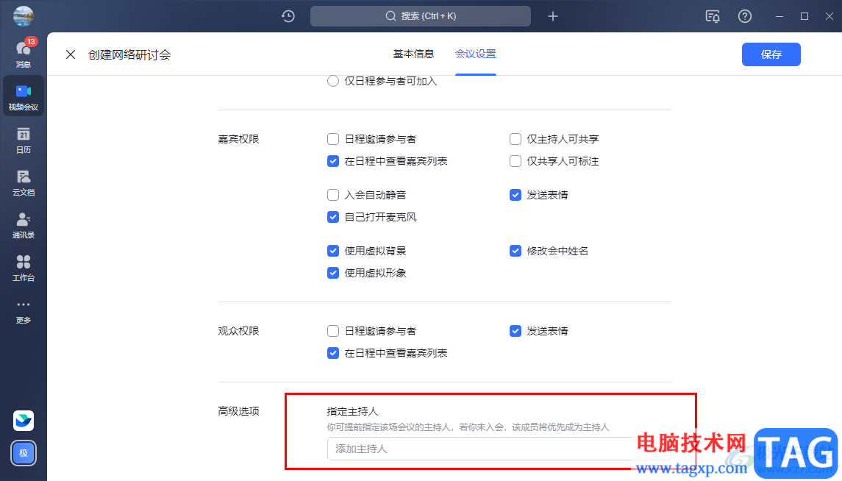The width and height of the screenshot is (842, 481).
Task: Check 日程邀请参与者 under 观众权限
Action: tap(333, 331)
